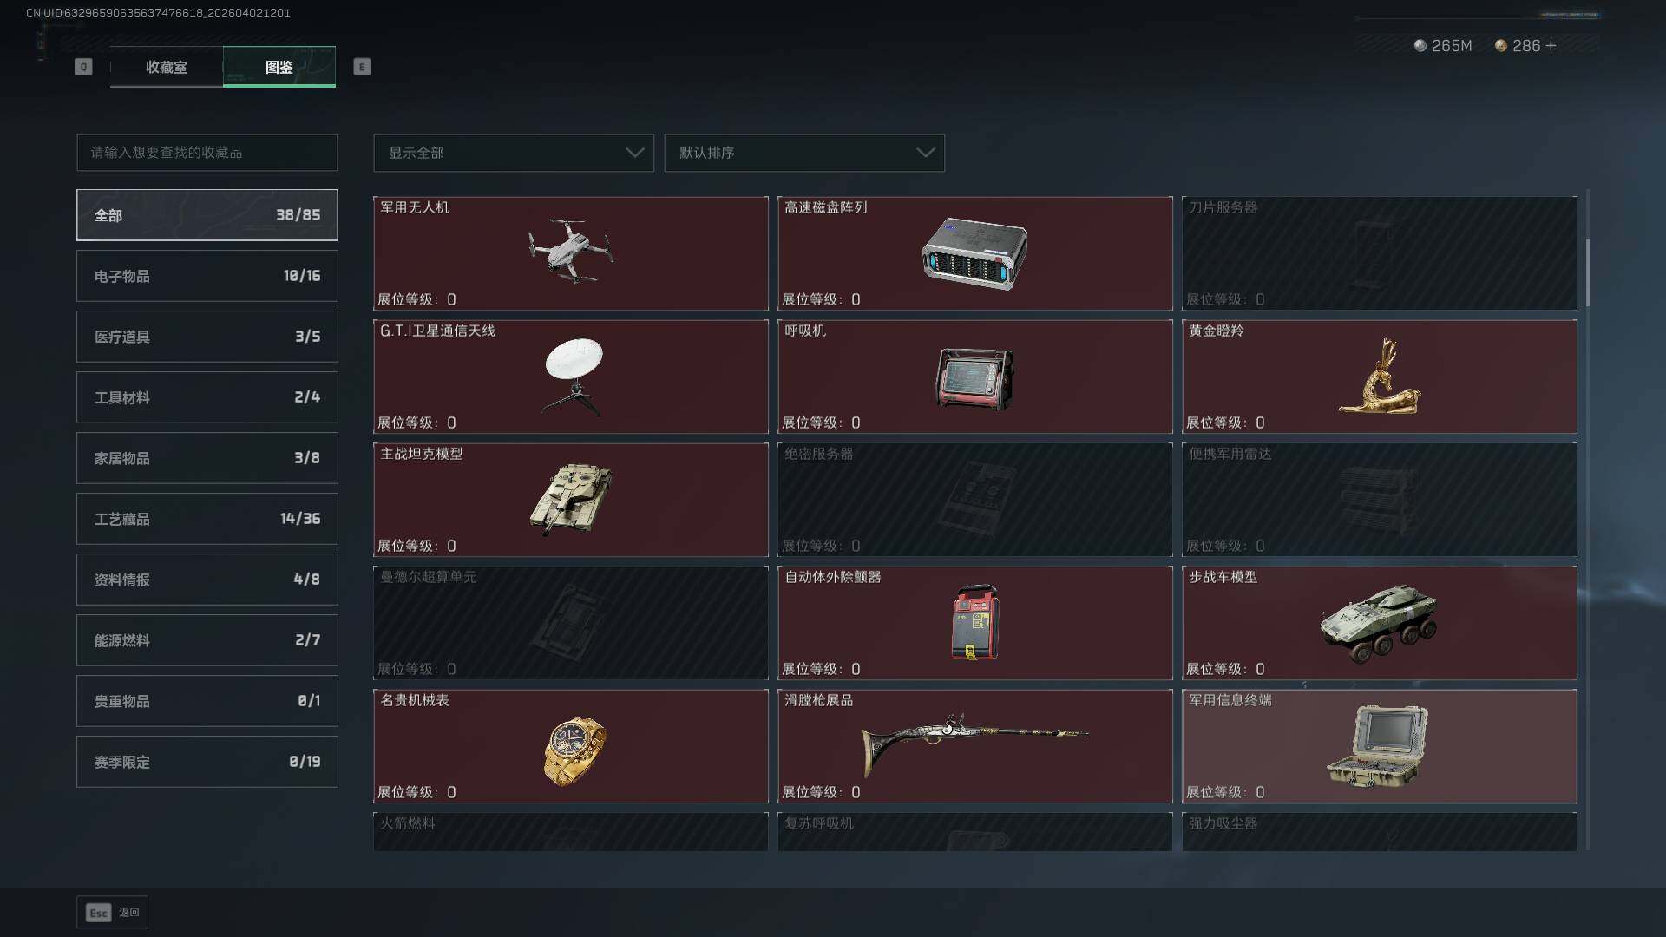Click the Esc 返回 back button
This screenshot has width=1666, height=937.
(x=113, y=913)
